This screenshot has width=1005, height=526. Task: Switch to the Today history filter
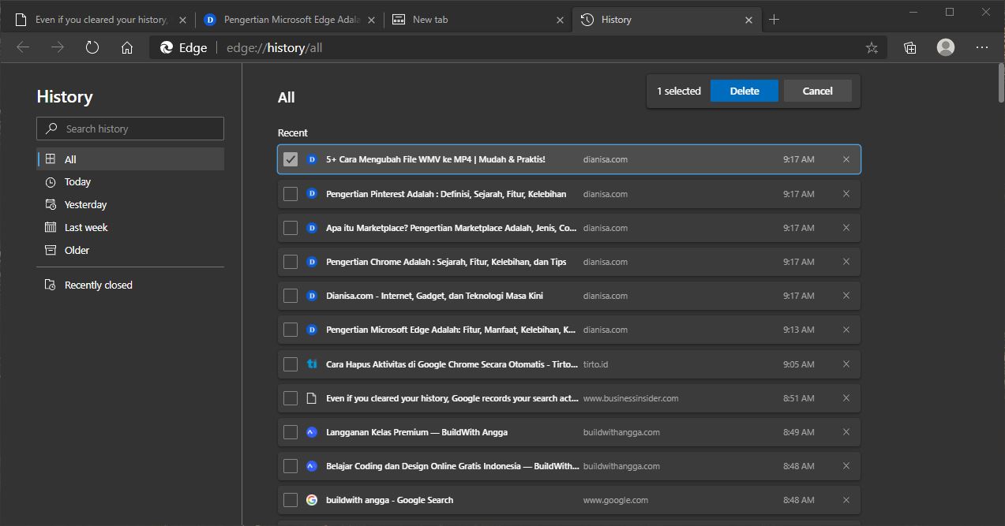[79, 181]
